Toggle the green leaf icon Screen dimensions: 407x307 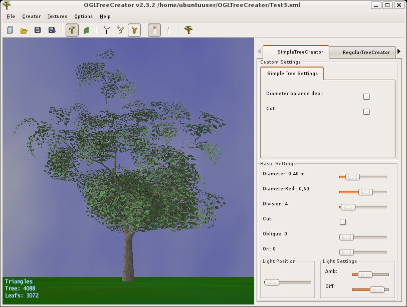click(x=86, y=31)
